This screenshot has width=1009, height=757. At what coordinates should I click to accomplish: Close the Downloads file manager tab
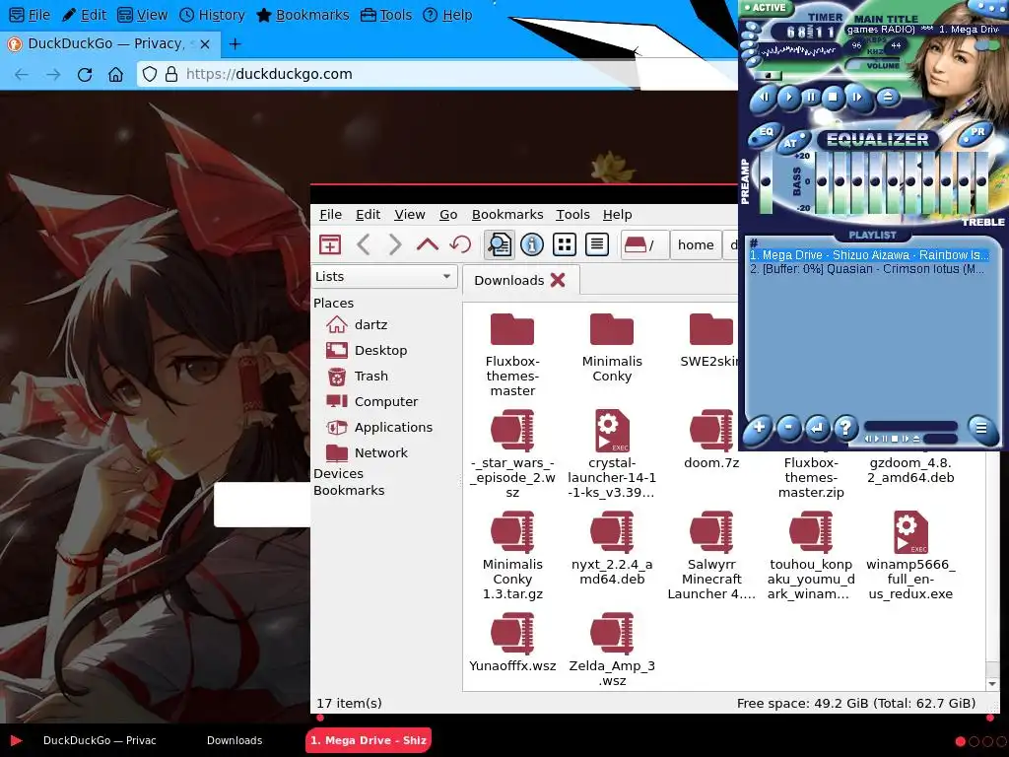click(x=558, y=280)
